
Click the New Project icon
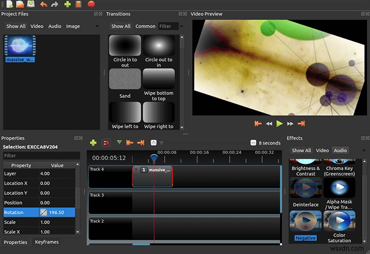(9, 4)
